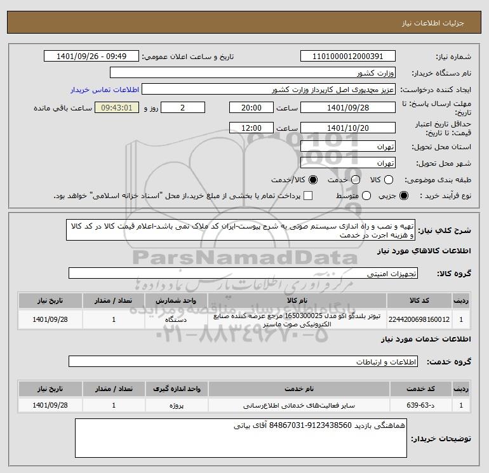The width and height of the screenshot is (489, 473).
Task: Click the services table date 1401/09/28 cell
Action: (x=50, y=405)
